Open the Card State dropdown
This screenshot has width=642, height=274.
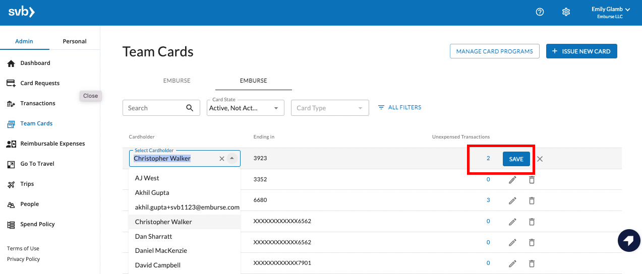click(x=245, y=108)
